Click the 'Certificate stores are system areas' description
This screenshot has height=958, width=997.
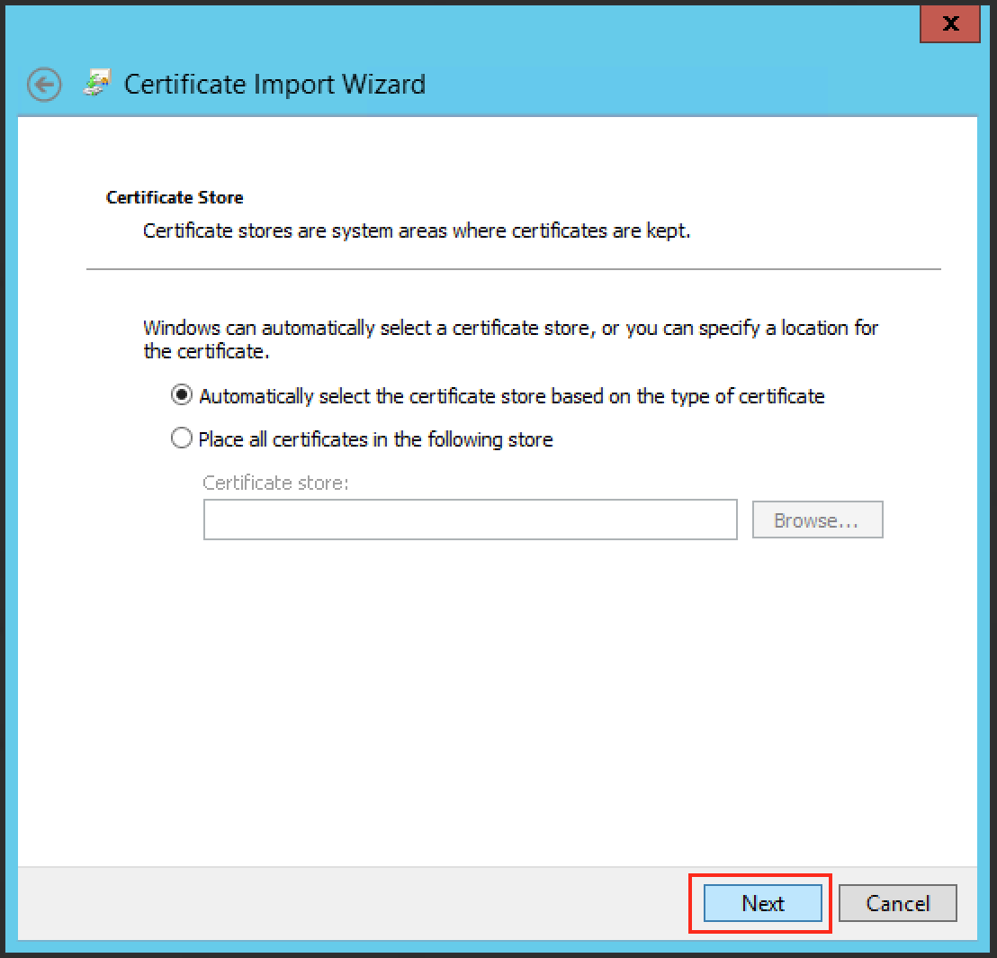(417, 231)
